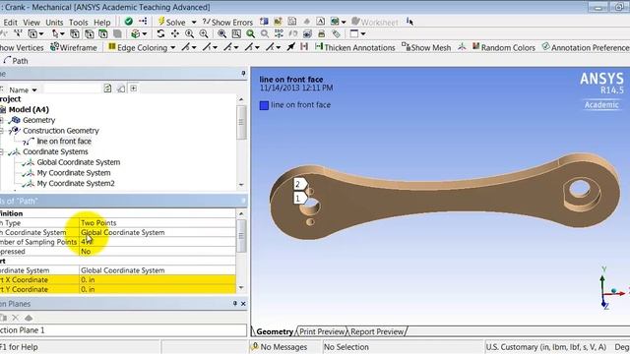
Task: Open the Edit menu
Action: 11,23
